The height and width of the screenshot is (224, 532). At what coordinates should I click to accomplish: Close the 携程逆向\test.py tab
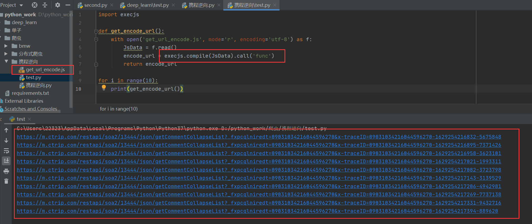click(x=275, y=5)
